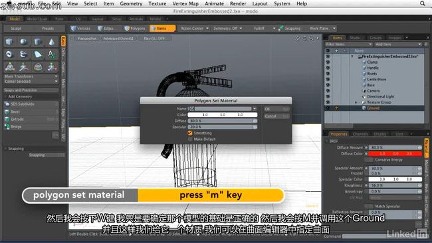Select the Ground item in list
The width and height of the screenshot is (432, 243).
pos(374,108)
